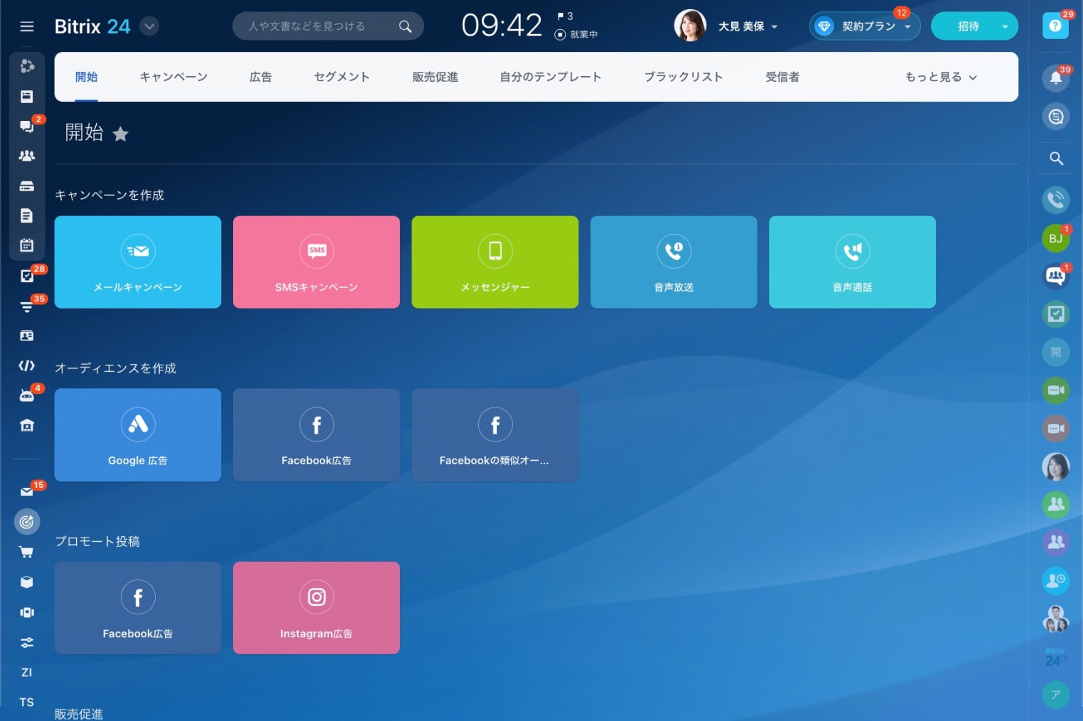Open the shopping cart icon in sidebar
The width and height of the screenshot is (1083, 721).
tap(27, 552)
